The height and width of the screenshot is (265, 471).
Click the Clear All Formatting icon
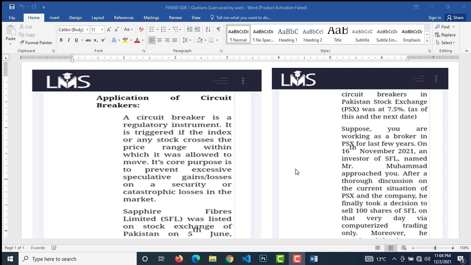pos(141,29)
